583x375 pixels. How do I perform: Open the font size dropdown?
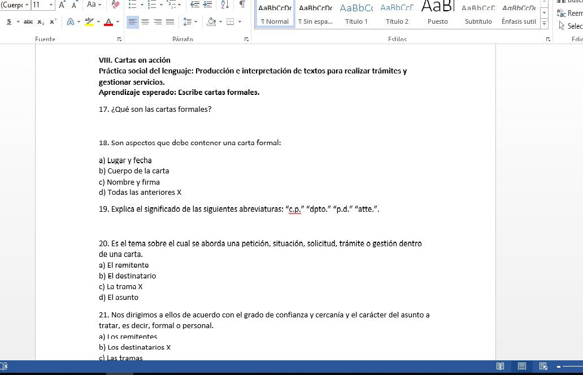pyautogui.click(x=51, y=5)
